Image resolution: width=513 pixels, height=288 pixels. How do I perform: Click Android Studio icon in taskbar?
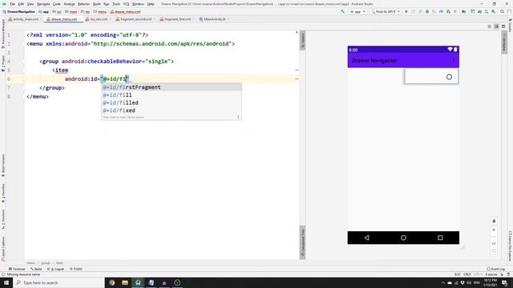(138, 282)
